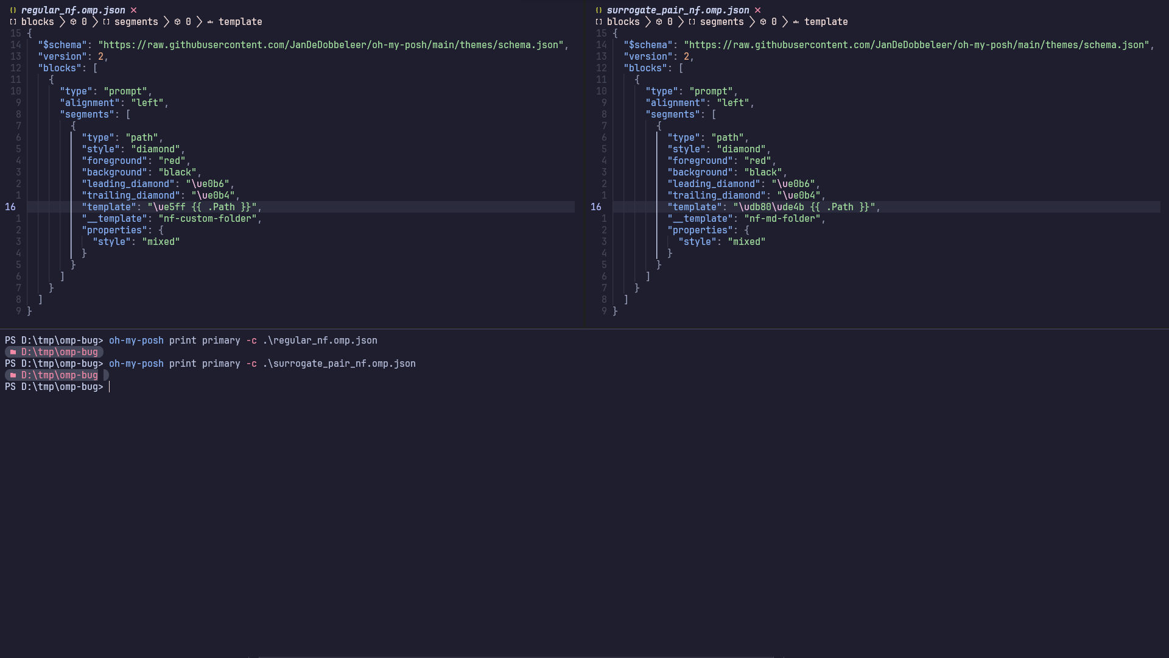Viewport: 1169px width, 658px height.
Task: Click the array icon before segments in right breadcrumb
Action: click(691, 22)
